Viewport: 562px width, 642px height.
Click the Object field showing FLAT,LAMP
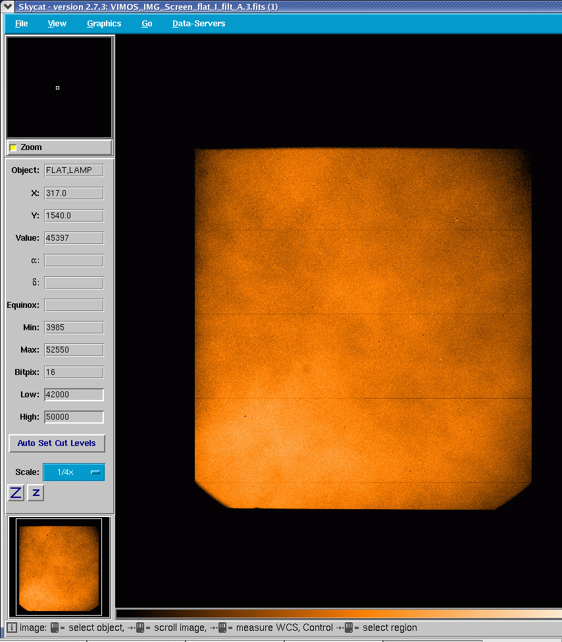click(x=74, y=170)
